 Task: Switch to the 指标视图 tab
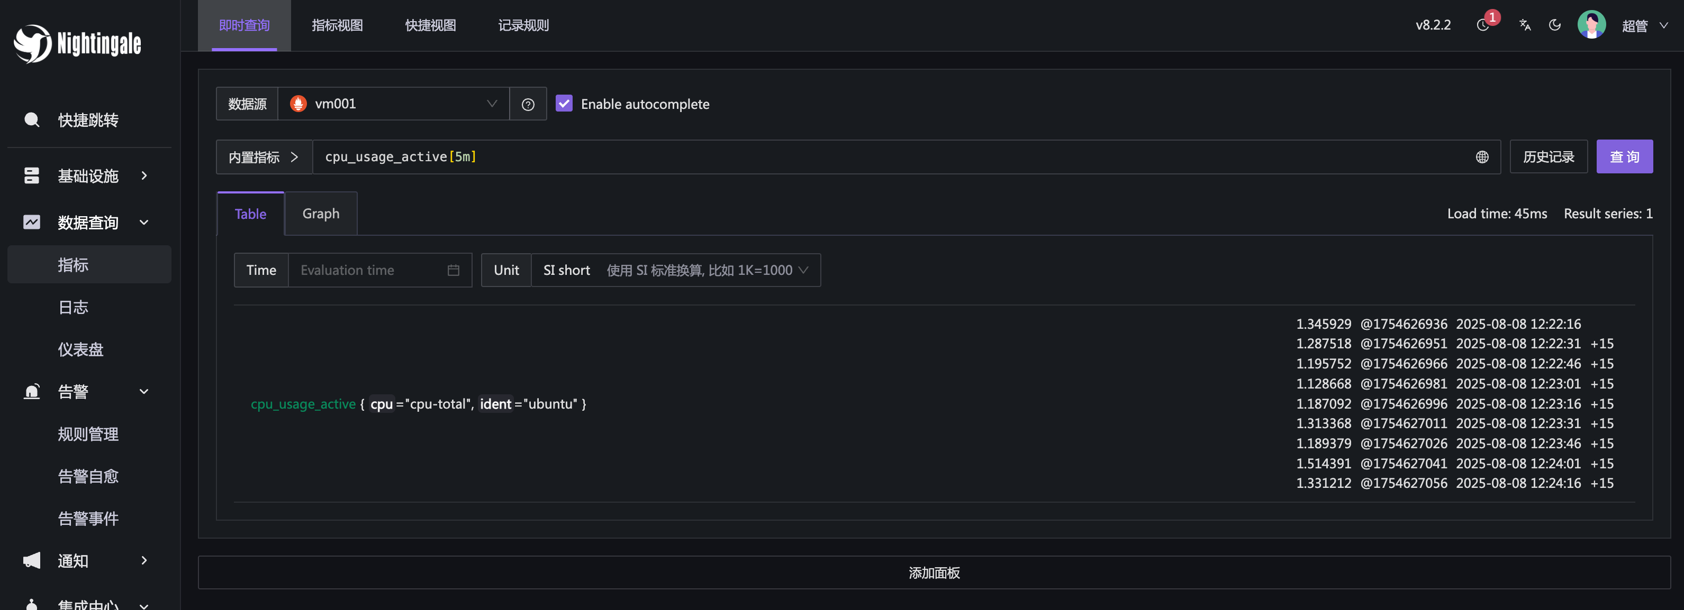pos(337,25)
